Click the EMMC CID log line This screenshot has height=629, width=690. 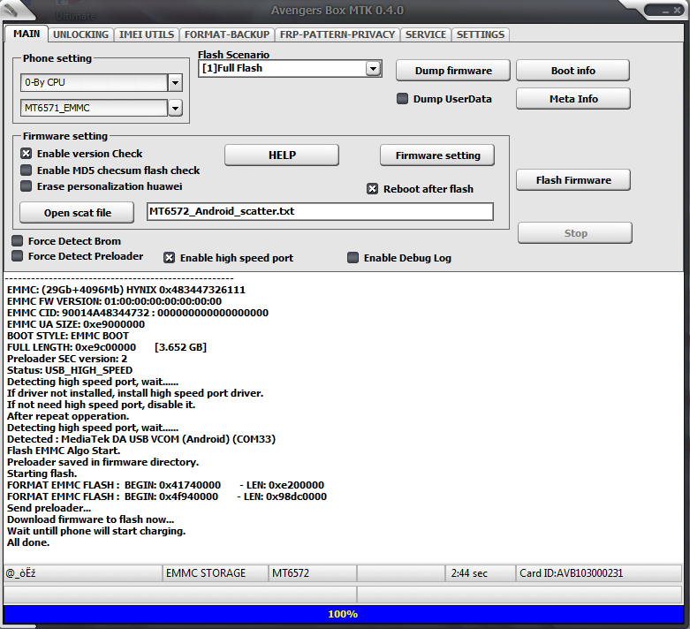tap(138, 313)
